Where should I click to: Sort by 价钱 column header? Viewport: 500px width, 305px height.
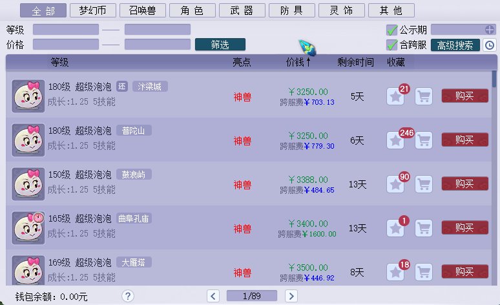tap(298, 62)
